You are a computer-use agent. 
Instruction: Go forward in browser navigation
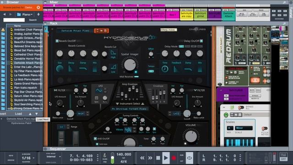pos(11,14)
